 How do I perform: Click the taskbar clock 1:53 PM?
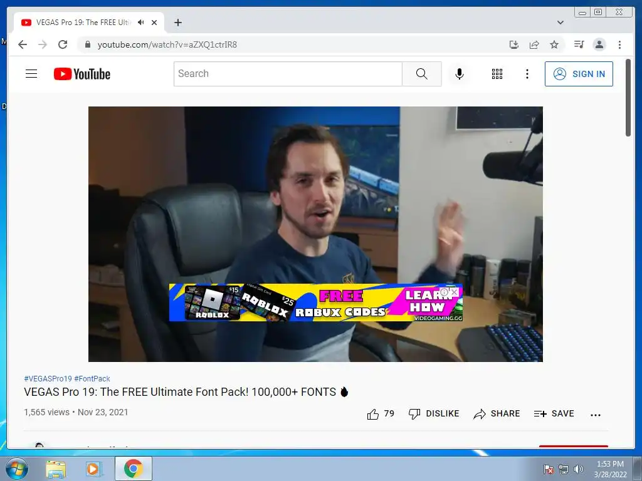coord(610,469)
